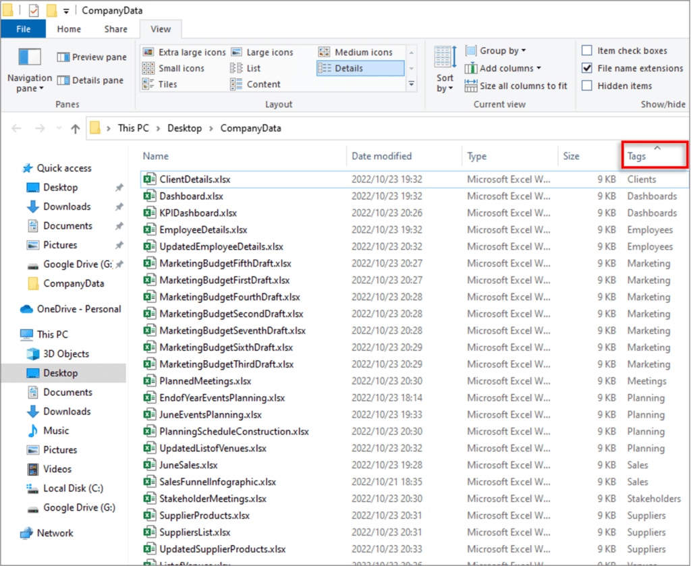Screen dimensions: 691x566
Task: Sort by the Tags column header
Action: click(637, 156)
